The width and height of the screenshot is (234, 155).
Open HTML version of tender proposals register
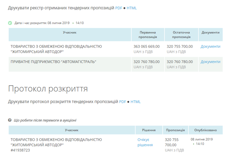coord(132,8)
